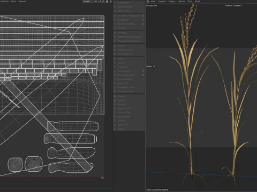The height and width of the screenshot is (192, 257).
Task: Click the last header icon in UV editor toolbar
Action: [111, 2]
